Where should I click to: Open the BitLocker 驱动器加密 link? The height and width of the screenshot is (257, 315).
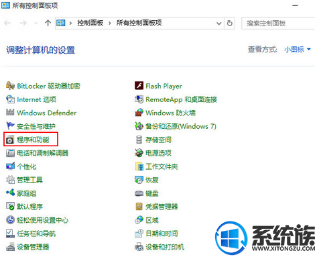pyautogui.click(x=48, y=86)
